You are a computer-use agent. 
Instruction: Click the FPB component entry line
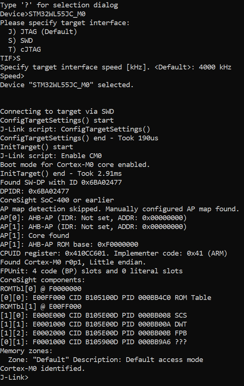93,333
